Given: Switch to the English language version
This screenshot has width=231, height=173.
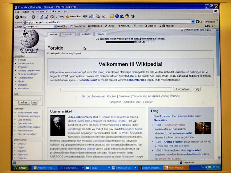Looking at the screenshot, I should tap(21, 147).
